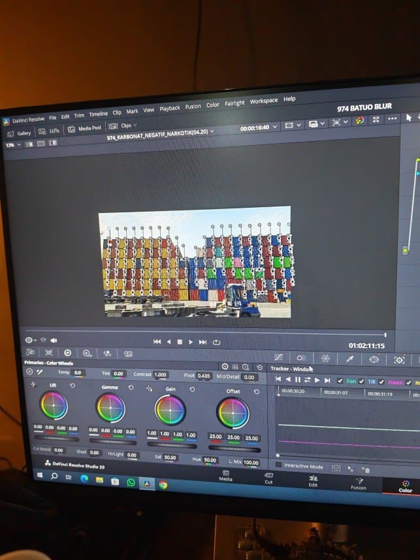Viewport: 420px width, 560px height.
Task: Open viewer three-dots options menu
Action: pos(392,118)
